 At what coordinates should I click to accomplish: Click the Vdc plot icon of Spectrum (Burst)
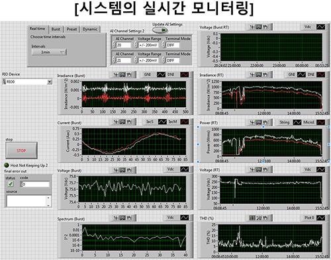point(185,218)
